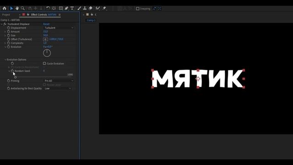The height and width of the screenshot is (165, 293).
Task: Click the tan color label in Composition panel header
Action: click(87, 15)
